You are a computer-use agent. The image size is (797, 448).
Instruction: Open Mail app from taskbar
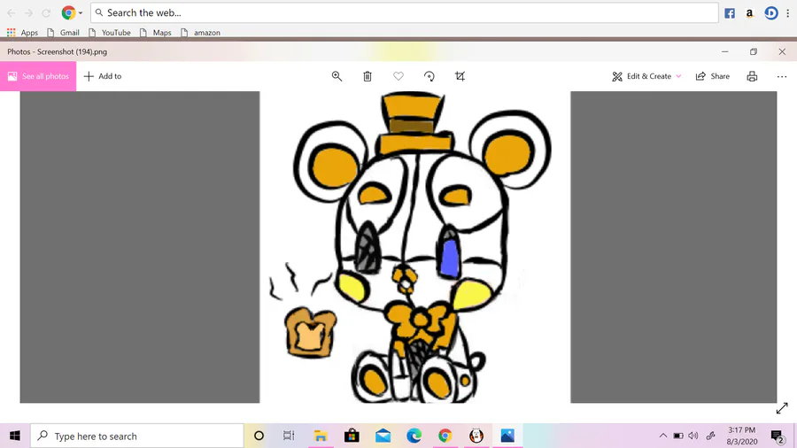383,436
